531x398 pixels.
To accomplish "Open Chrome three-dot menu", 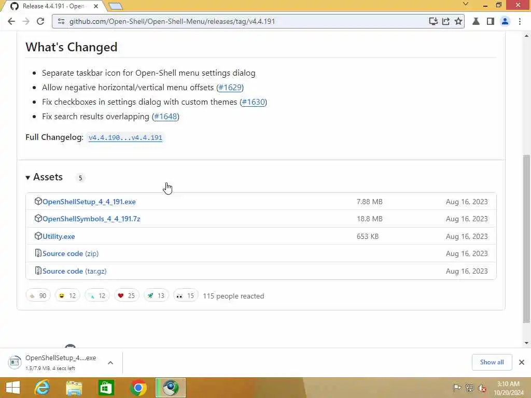I will [x=520, y=21].
